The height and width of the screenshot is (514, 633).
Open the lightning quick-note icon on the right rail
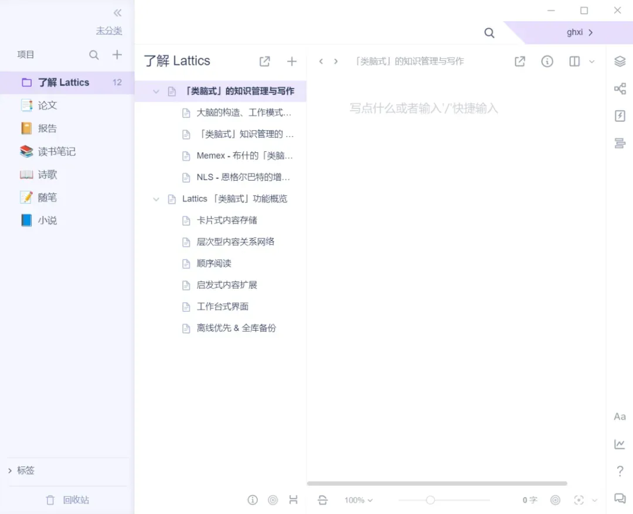[620, 116]
